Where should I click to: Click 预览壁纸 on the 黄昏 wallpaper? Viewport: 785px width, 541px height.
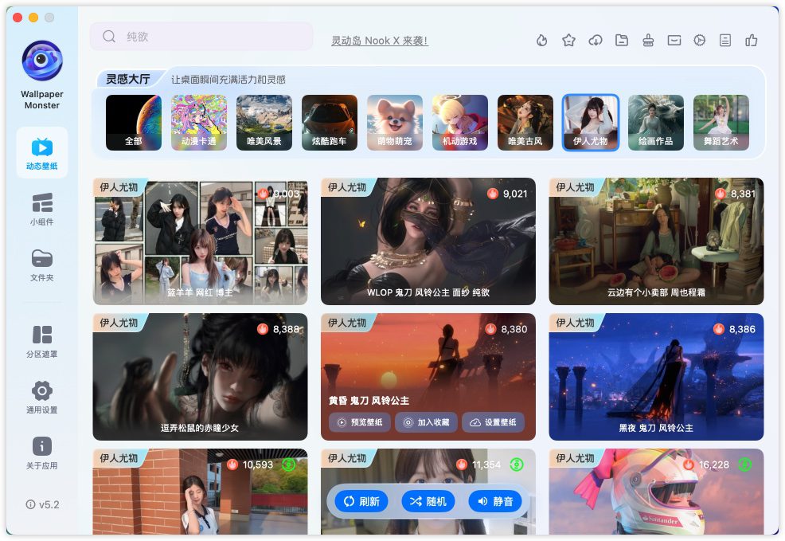point(360,422)
